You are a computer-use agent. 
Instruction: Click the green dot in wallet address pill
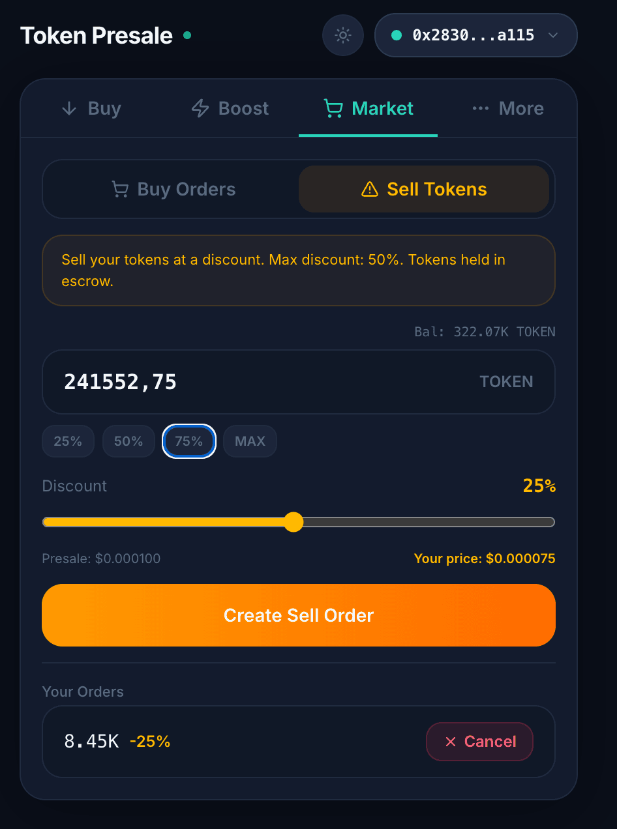pyautogui.click(x=396, y=35)
